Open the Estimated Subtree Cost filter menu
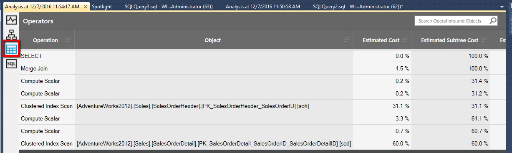The height and width of the screenshot is (153, 512). [x=484, y=40]
